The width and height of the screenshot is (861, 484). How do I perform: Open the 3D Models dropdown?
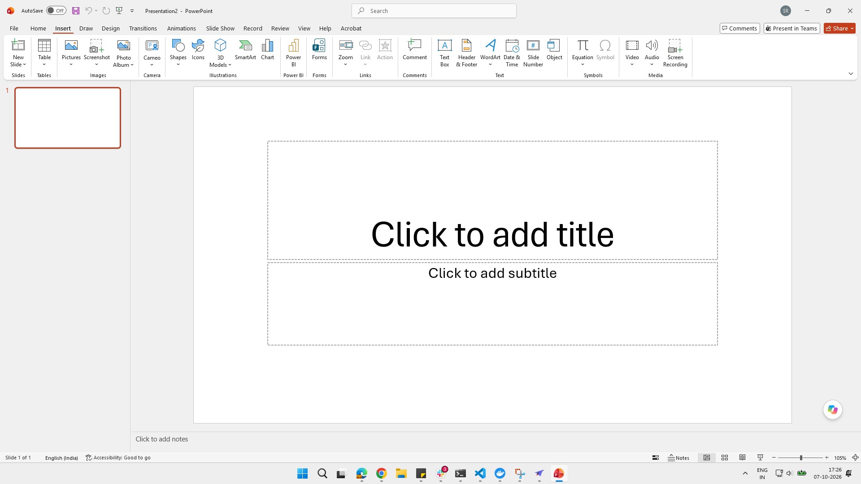[220, 61]
